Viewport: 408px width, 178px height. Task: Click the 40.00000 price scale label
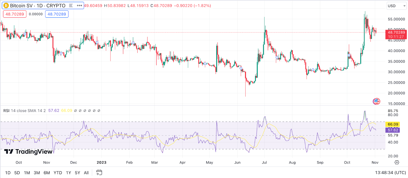(x=397, y=51)
